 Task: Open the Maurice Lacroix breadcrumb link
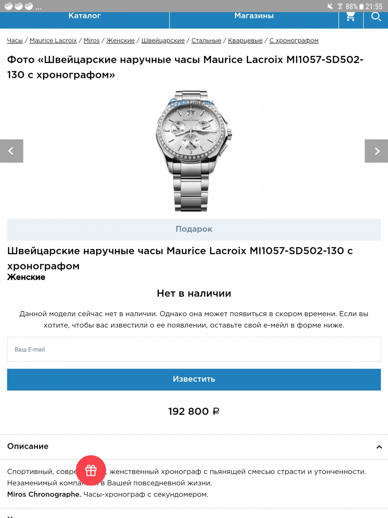[x=53, y=40]
